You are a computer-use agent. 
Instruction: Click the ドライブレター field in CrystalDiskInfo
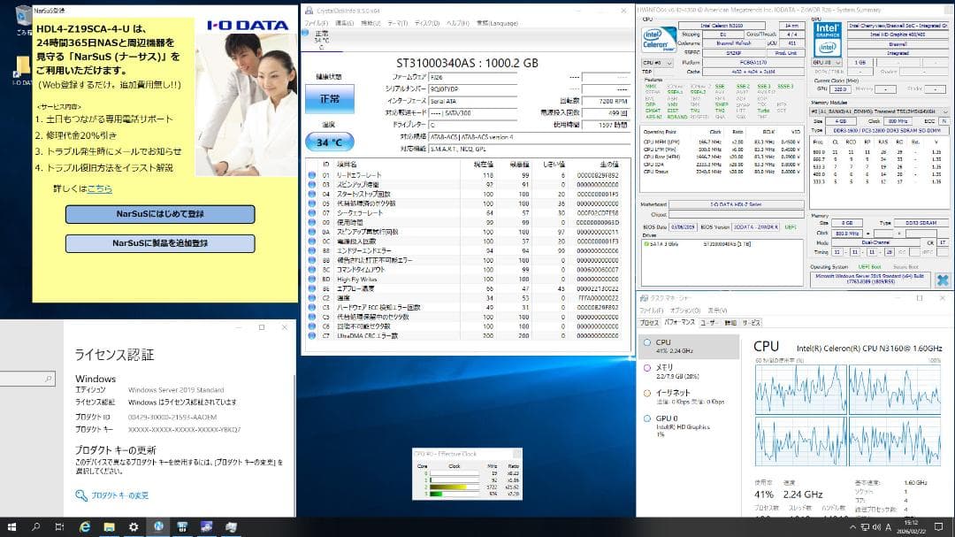tap(473, 125)
